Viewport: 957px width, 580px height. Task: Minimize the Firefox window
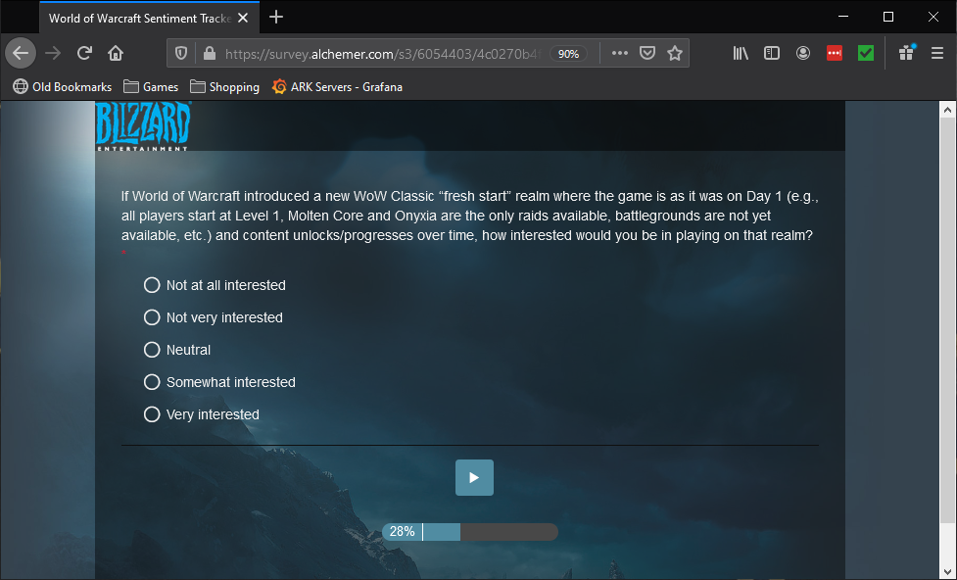843,17
